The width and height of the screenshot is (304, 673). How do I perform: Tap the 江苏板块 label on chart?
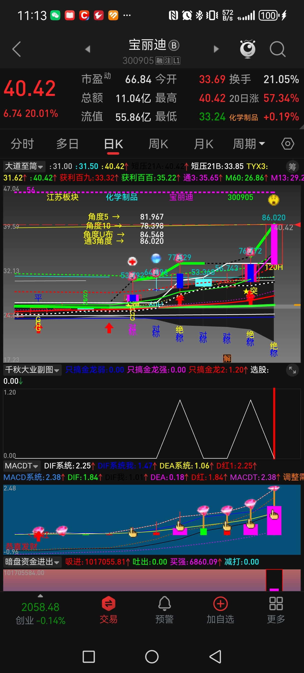click(x=62, y=197)
